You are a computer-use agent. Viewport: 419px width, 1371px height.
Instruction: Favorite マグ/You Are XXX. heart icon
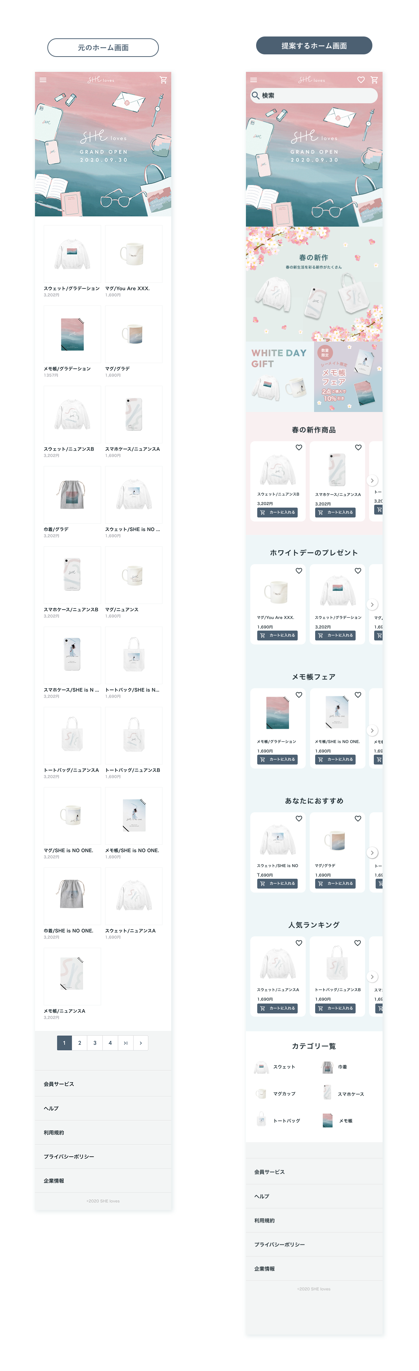[299, 570]
